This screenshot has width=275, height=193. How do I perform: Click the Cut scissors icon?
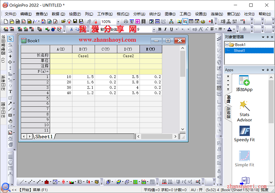click(x=72, y=29)
